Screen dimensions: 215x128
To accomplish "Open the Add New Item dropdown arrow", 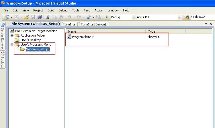I will 21,17.
